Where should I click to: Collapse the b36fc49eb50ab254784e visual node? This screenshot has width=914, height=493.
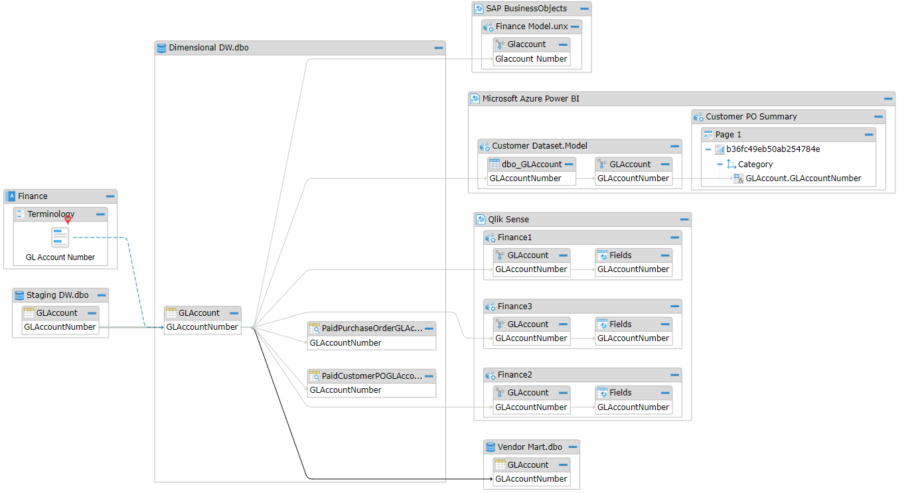(708, 149)
